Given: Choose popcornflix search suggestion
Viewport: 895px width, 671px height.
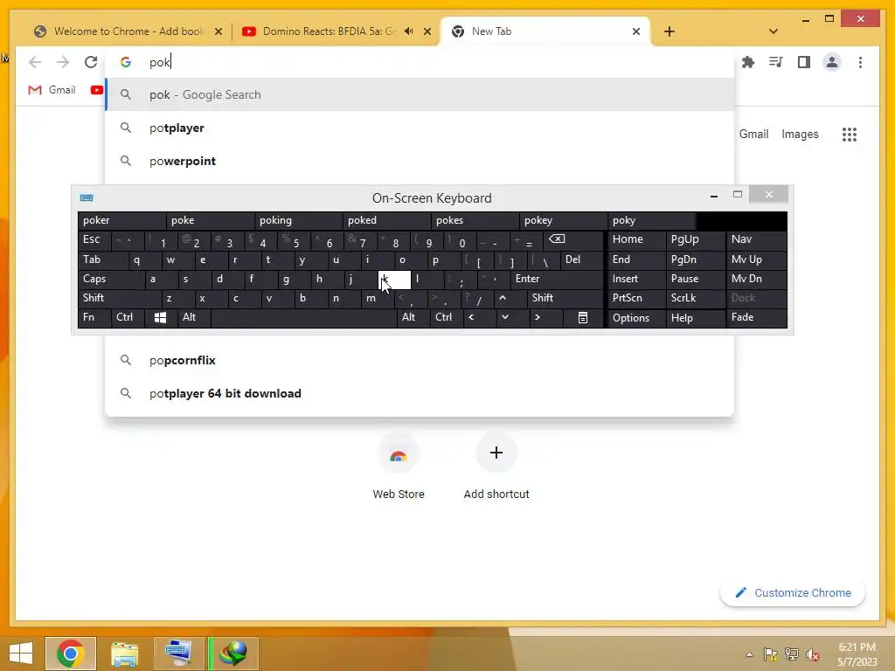Looking at the screenshot, I should 420,360.
